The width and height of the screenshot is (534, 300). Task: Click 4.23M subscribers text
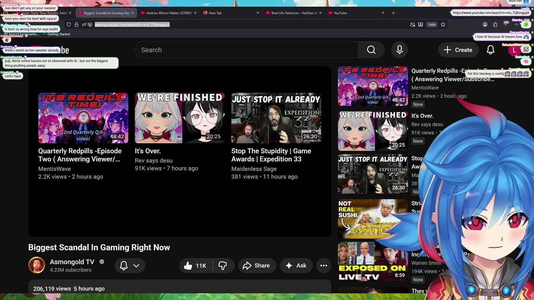[71, 270]
